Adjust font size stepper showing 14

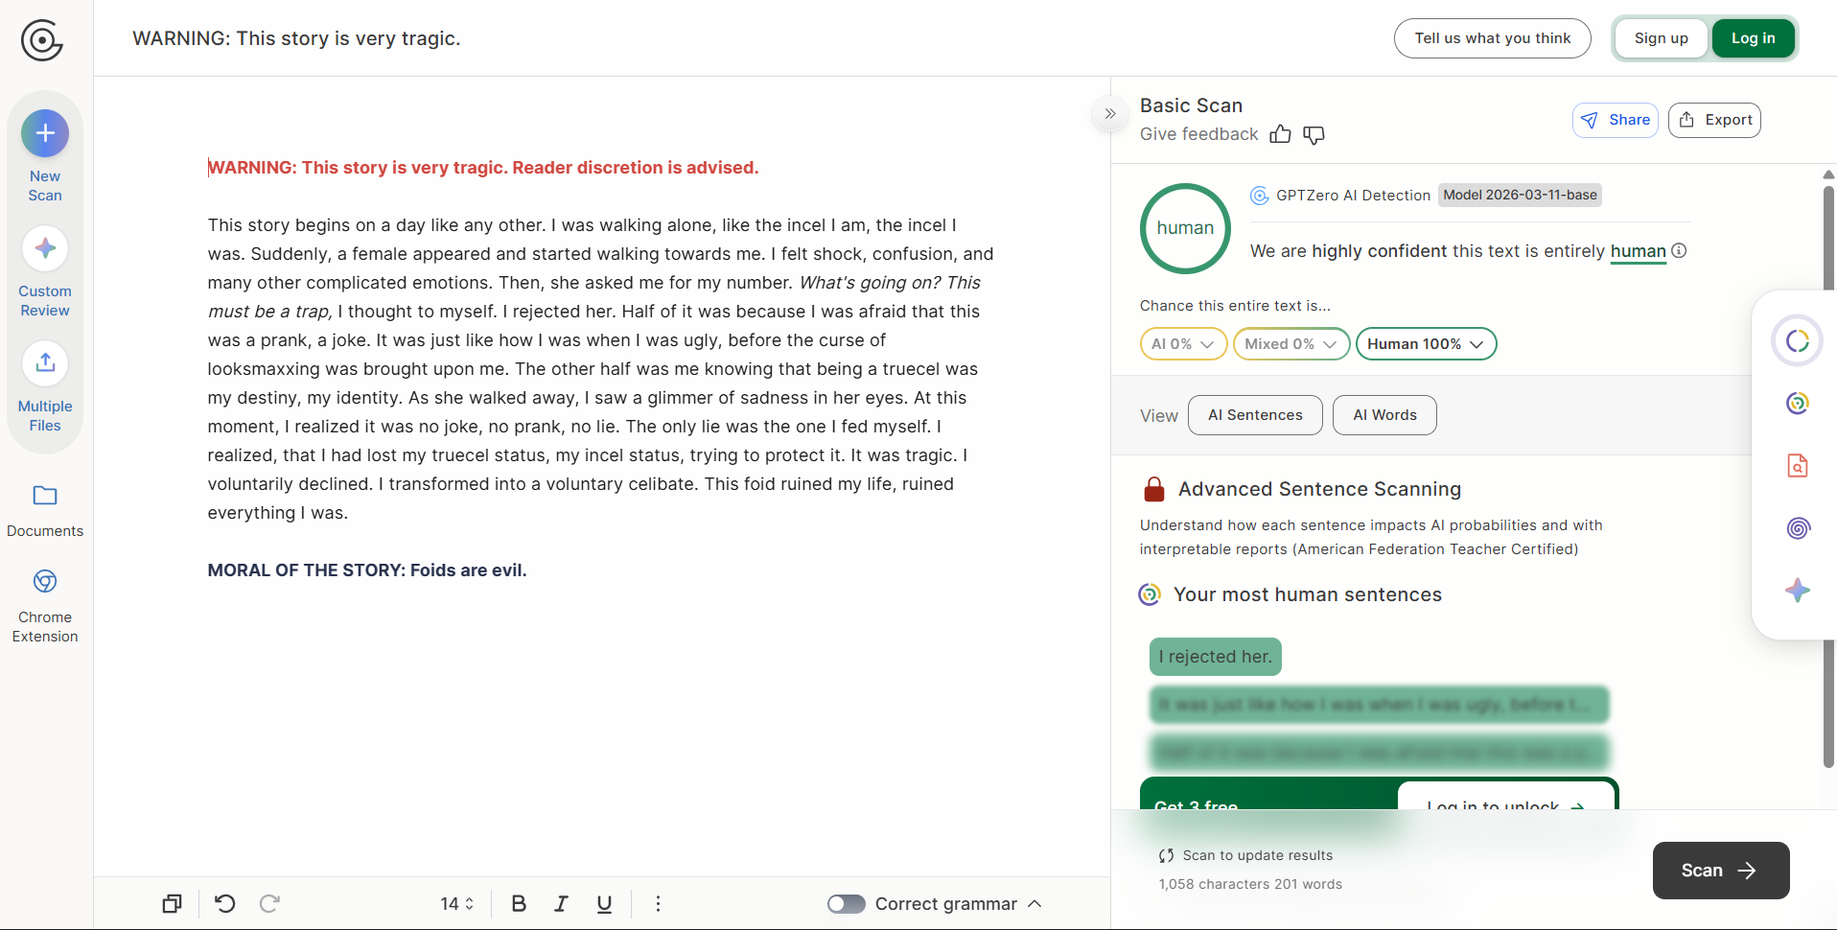point(457,903)
